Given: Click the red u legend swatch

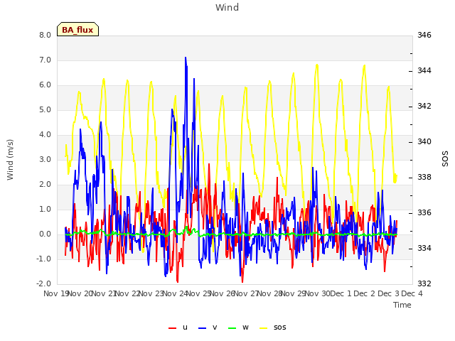Looking at the screenshot, I should (x=172, y=328).
